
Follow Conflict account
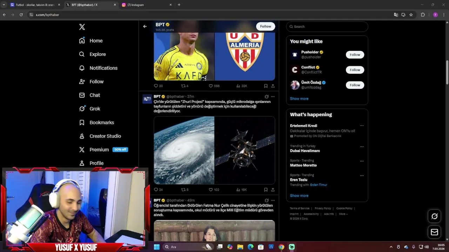[355, 70]
